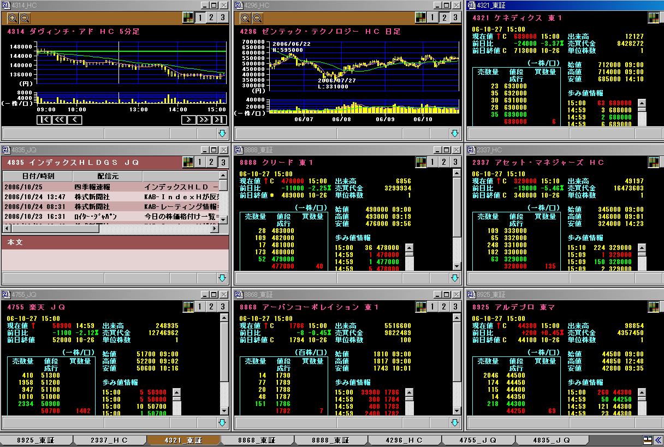Select page 2 in the 4835 インデックス window

tap(211, 162)
